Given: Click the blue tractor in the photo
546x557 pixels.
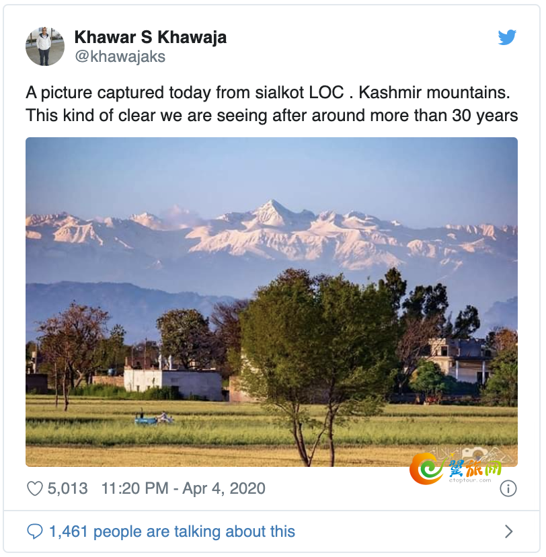Looking at the screenshot, I should click(x=147, y=419).
